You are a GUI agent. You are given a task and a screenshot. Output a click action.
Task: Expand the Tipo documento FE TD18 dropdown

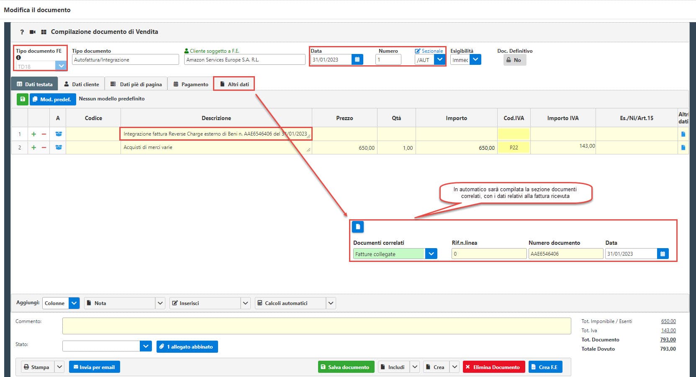[61, 66]
